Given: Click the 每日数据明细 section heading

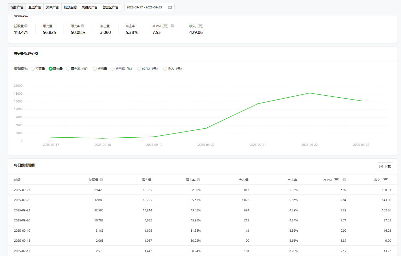Looking at the screenshot, I should click(x=24, y=165).
